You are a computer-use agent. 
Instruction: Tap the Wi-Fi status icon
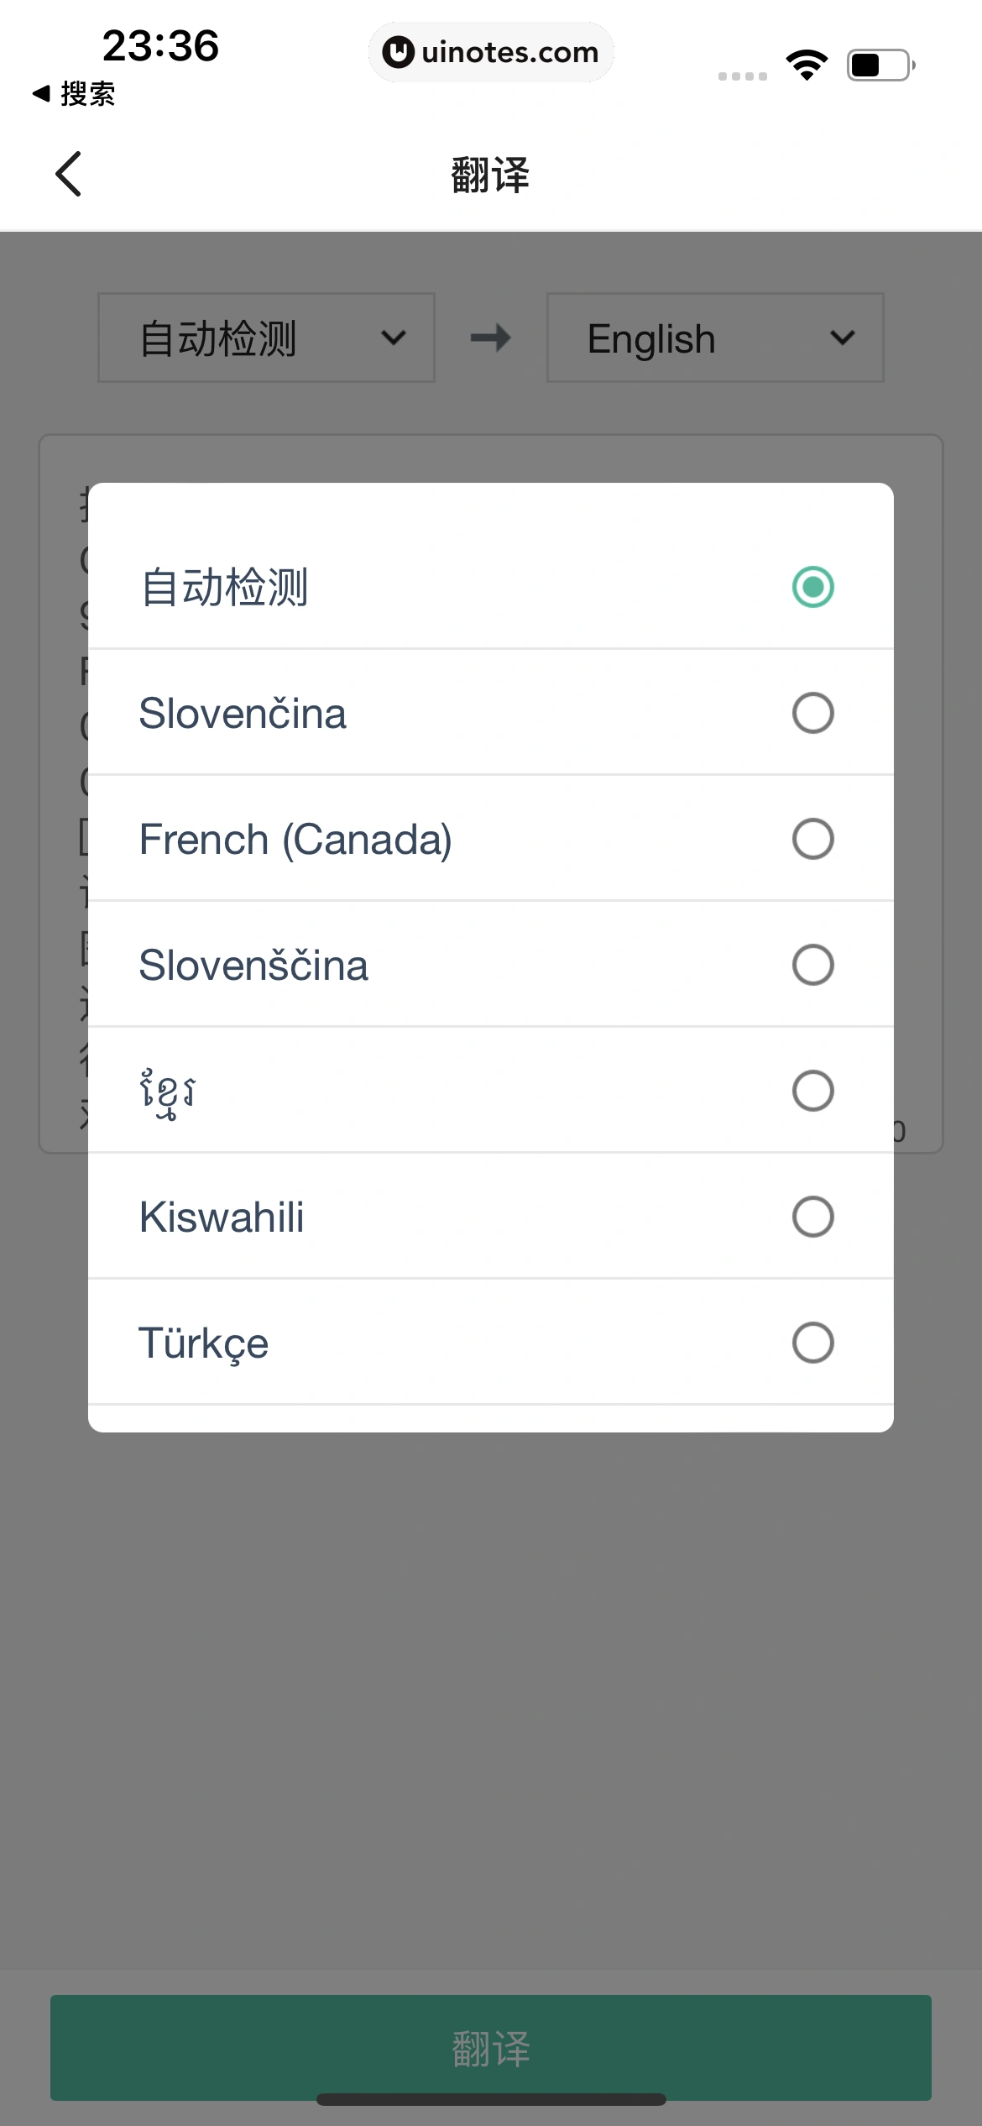(x=807, y=65)
